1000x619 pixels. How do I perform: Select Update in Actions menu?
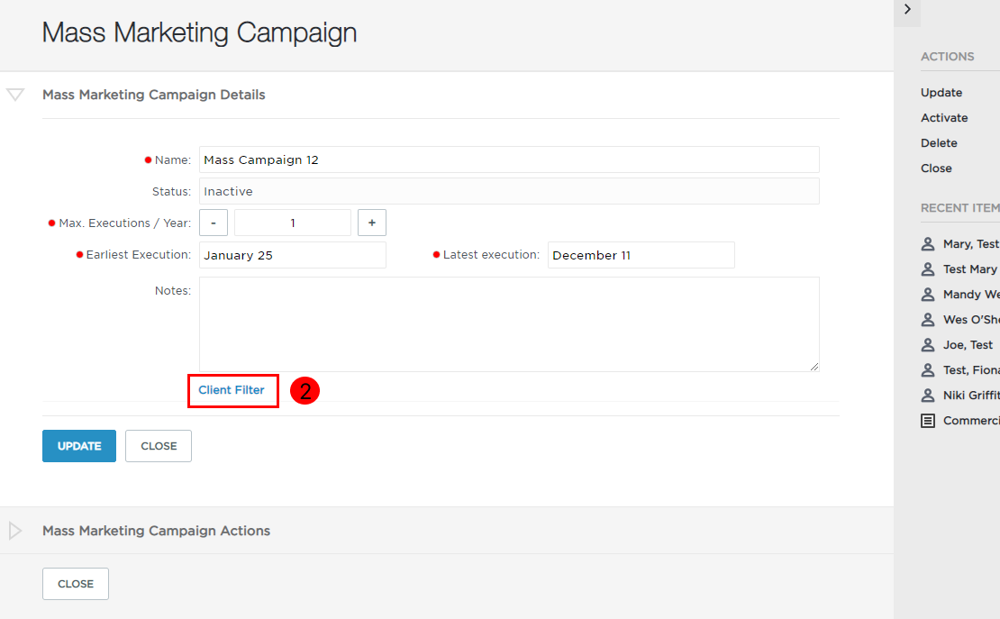pyautogui.click(x=941, y=93)
